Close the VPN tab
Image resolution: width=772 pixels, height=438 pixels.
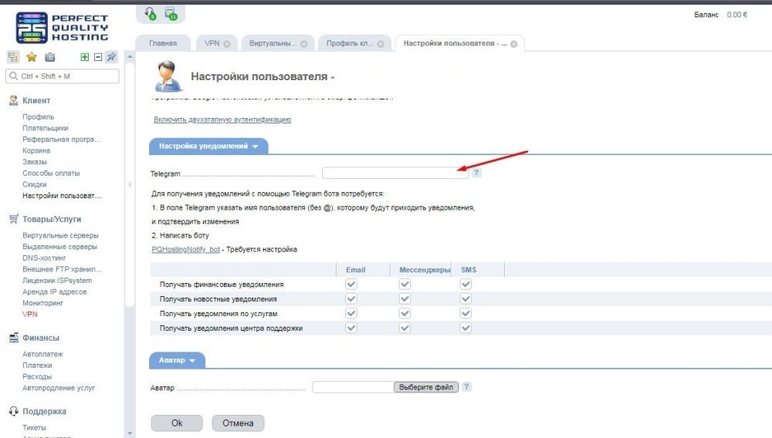[x=227, y=44]
